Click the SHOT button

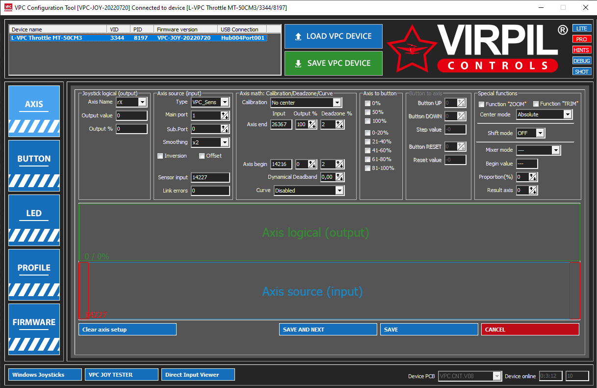(x=581, y=72)
